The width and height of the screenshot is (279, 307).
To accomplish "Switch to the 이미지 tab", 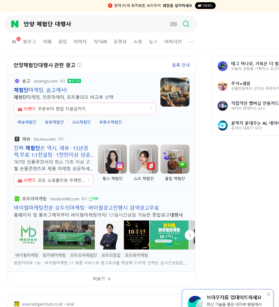I will point(80,42).
